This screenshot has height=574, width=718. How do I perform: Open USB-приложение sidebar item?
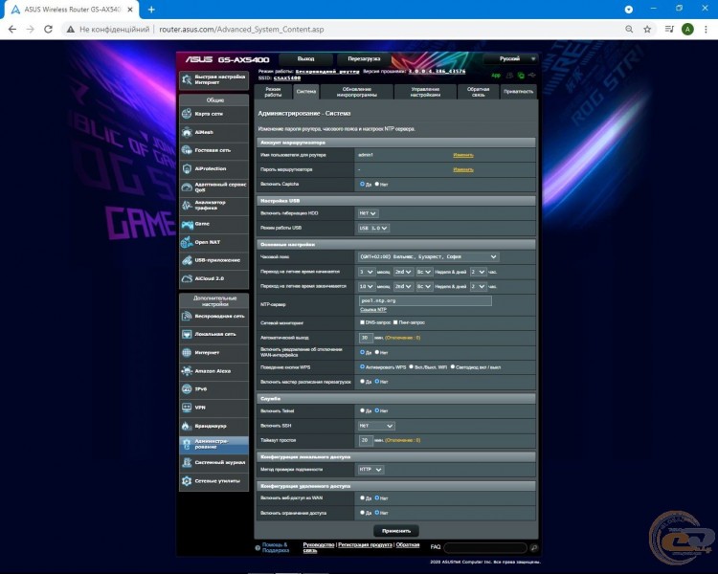213,260
